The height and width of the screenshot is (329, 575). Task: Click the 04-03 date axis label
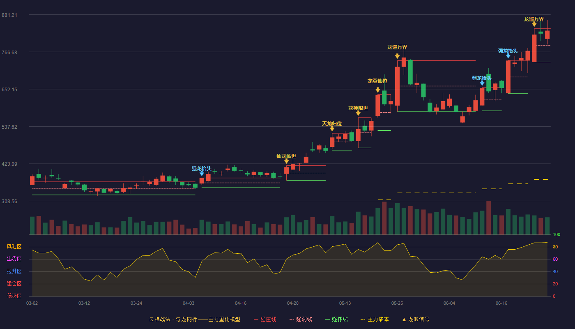(x=189, y=303)
